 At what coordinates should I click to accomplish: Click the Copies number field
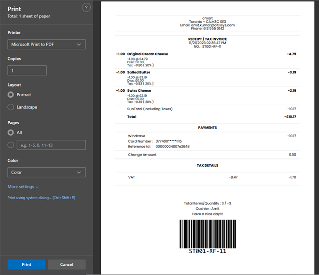[x=27, y=71]
